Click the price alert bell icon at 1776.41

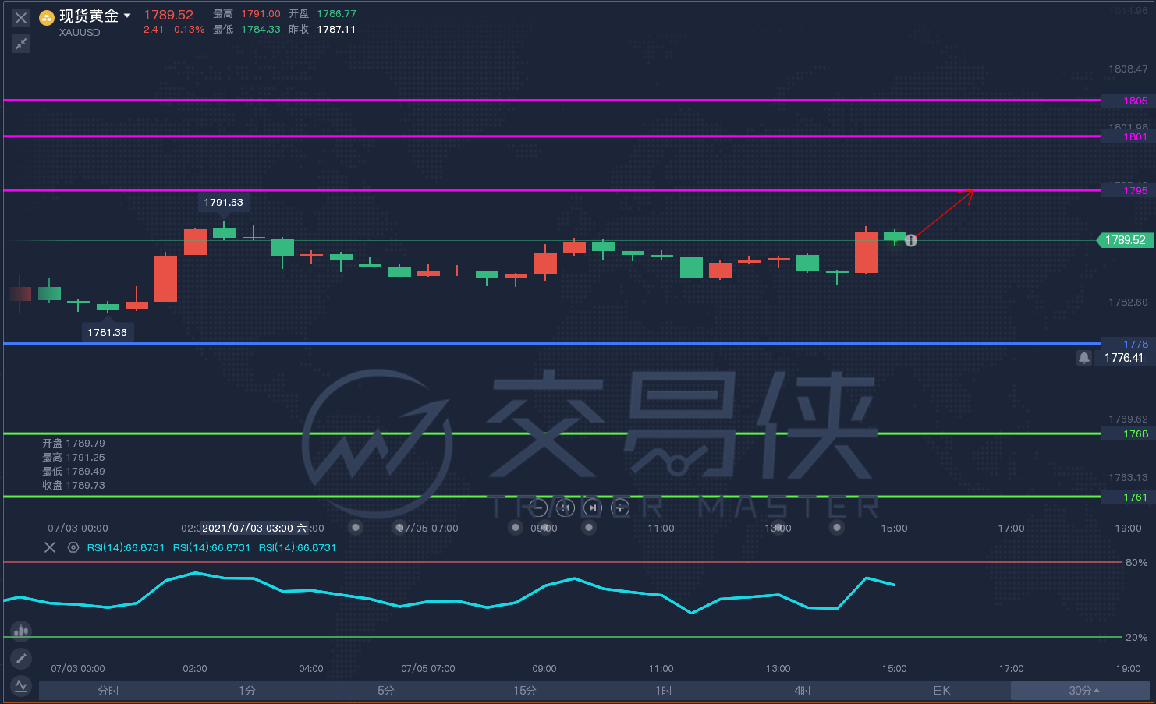coord(1084,358)
